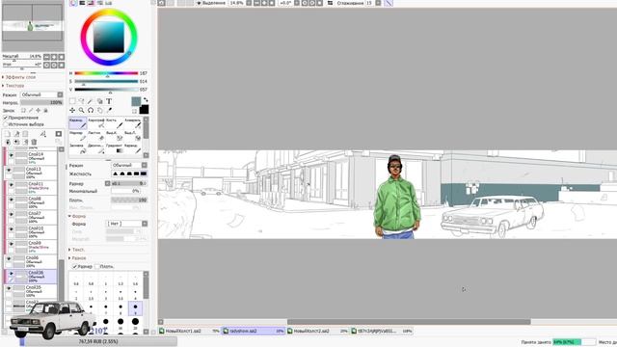Hide layer Слой11
Screen dimensions: 617x347
click(x=11, y=185)
